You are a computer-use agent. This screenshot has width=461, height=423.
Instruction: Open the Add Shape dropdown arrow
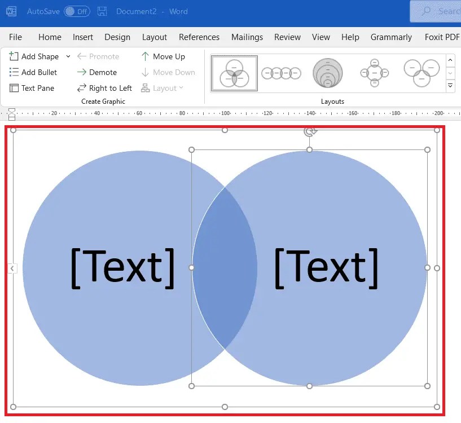(x=68, y=56)
